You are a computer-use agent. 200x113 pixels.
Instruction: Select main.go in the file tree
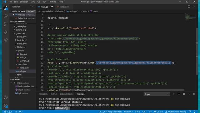(x=22, y=71)
